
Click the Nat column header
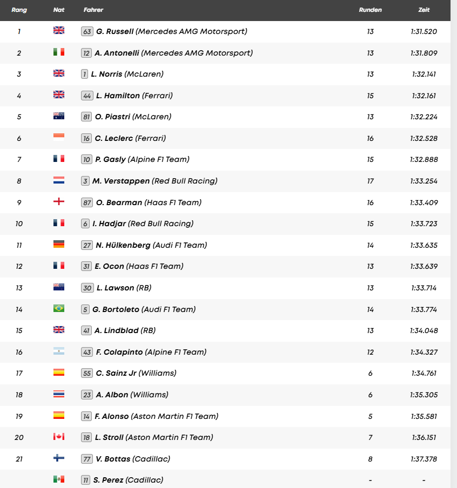(59, 10)
